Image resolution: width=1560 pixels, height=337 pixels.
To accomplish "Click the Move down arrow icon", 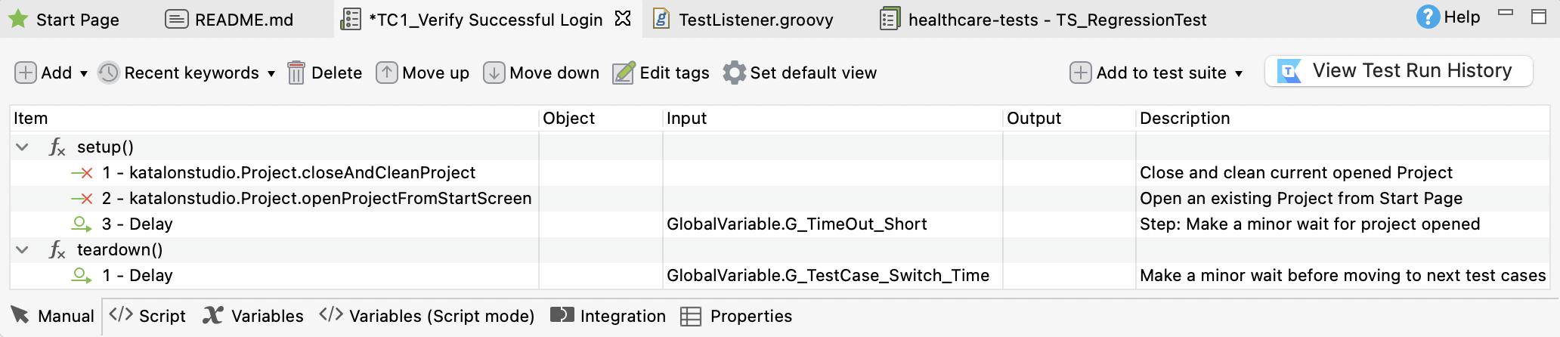I will (494, 73).
